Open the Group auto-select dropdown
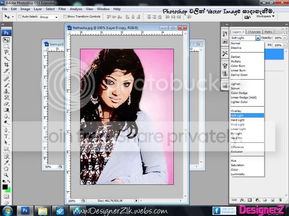Viewport: 289px width, 216px height. (x=49, y=17)
